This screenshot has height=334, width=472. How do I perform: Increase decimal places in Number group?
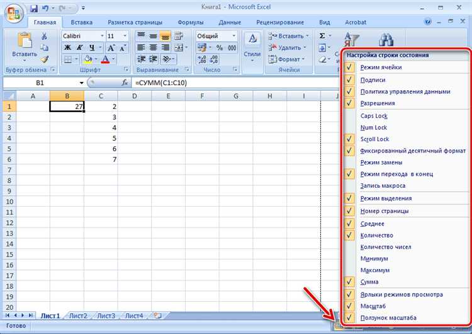tap(201, 59)
